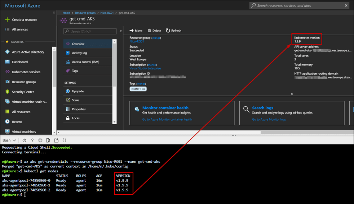Click the top Search resources field
Viewport: 354px width, 204px height.
[300, 5]
